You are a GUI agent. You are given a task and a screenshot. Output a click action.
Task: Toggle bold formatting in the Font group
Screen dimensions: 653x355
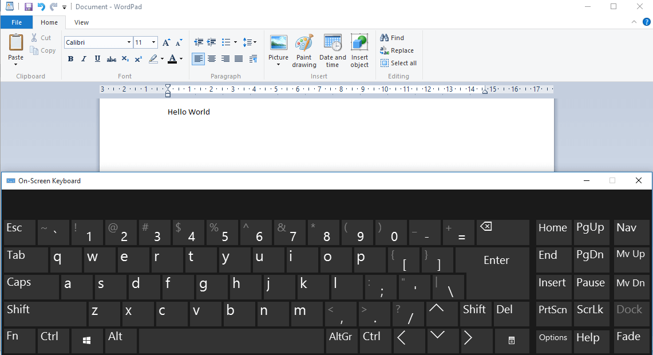coord(70,59)
